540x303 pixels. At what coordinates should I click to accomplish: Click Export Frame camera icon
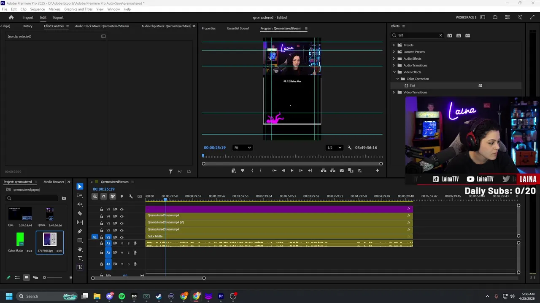coord(341,170)
